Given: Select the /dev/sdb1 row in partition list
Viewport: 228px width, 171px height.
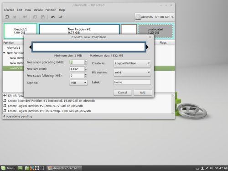Looking at the screenshot, I should (x=13, y=48).
